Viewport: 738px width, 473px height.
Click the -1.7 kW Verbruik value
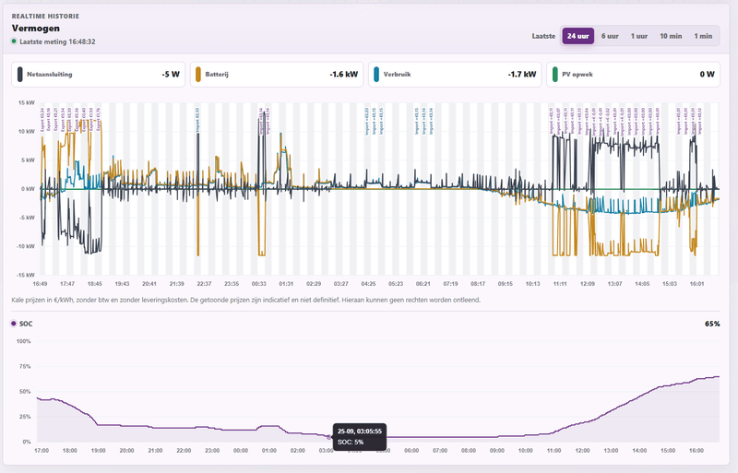click(x=522, y=75)
